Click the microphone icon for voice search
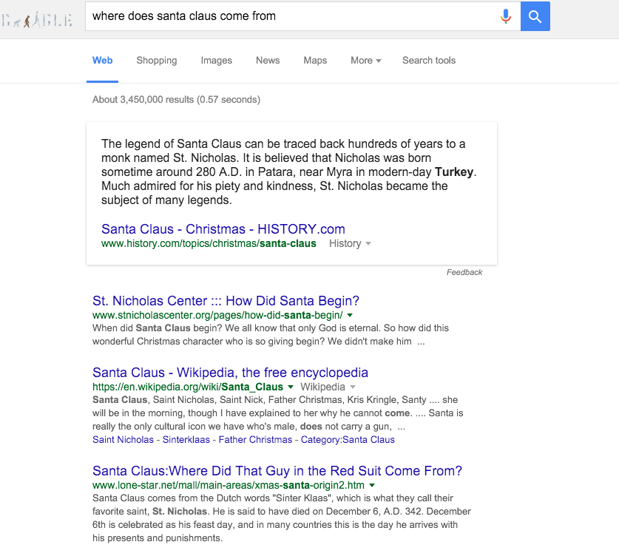The height and width of the screenshot is (556, 619). tap(506, 16)
